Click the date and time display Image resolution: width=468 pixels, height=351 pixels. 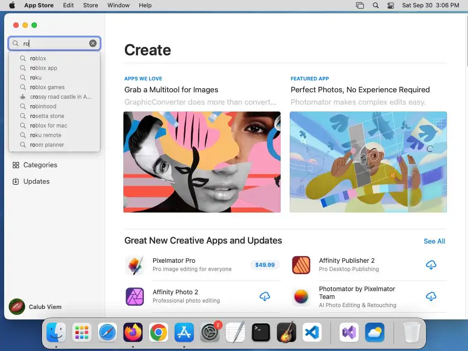[431, 5]
